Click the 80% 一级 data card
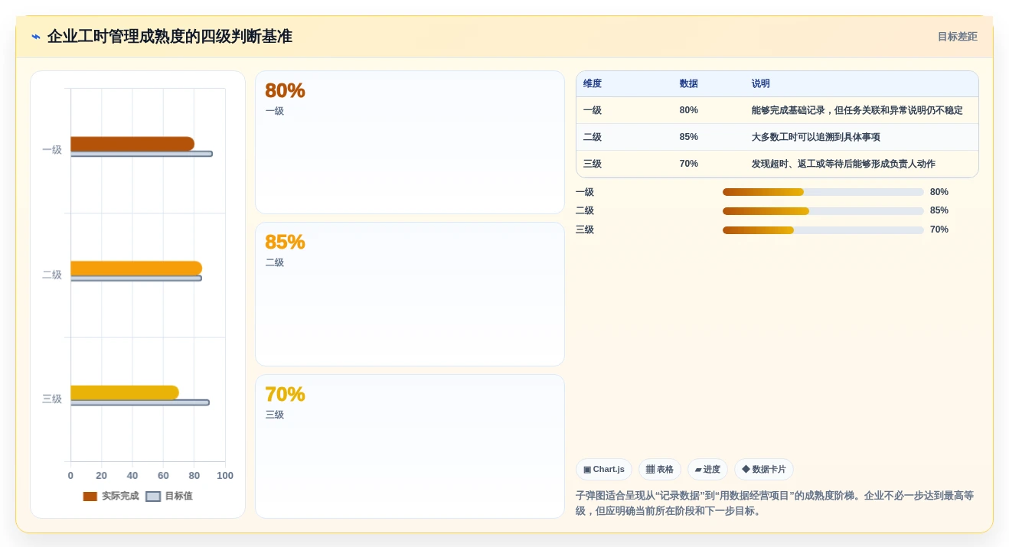Image resolution: width=1009 pixels, height=547 pixels. pos(410,142)
